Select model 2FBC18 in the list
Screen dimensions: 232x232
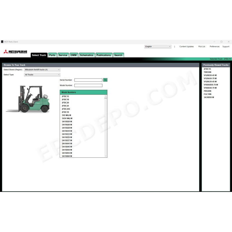tap(65, 99)
